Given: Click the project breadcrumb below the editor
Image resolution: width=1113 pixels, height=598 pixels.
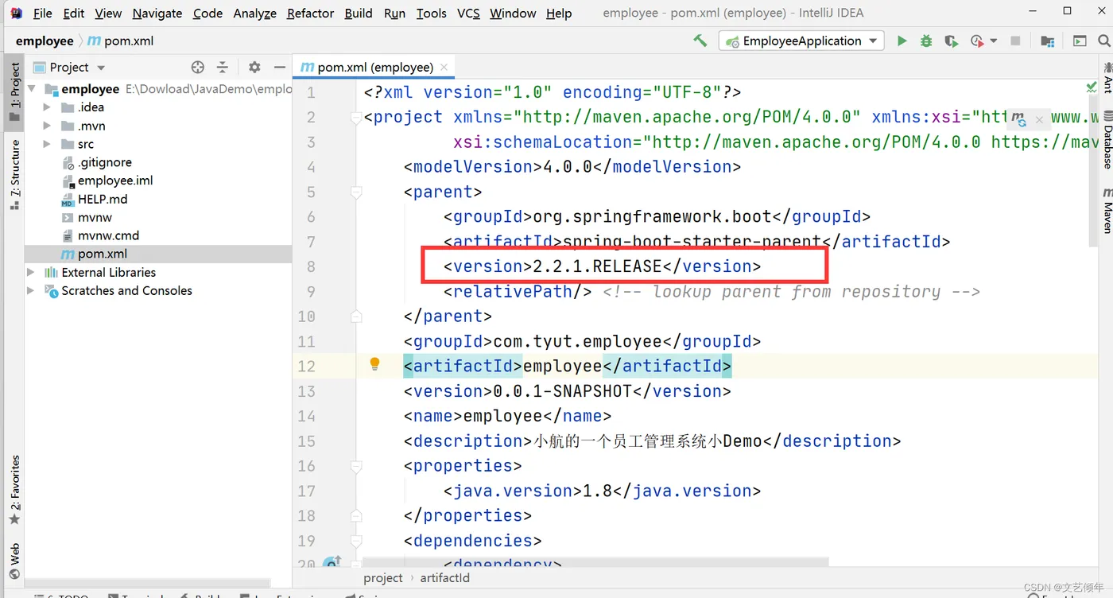Looking at the screenshot, I should pyautogui.click(x=383, y=578).
